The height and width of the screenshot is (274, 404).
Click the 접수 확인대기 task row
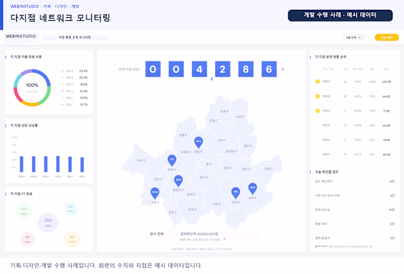pyautogui.click(x=354, y=182)
